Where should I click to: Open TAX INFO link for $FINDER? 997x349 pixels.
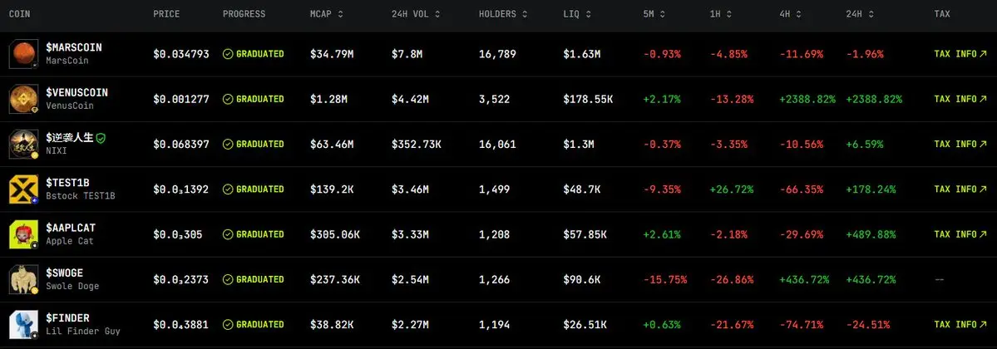[960, 325]
